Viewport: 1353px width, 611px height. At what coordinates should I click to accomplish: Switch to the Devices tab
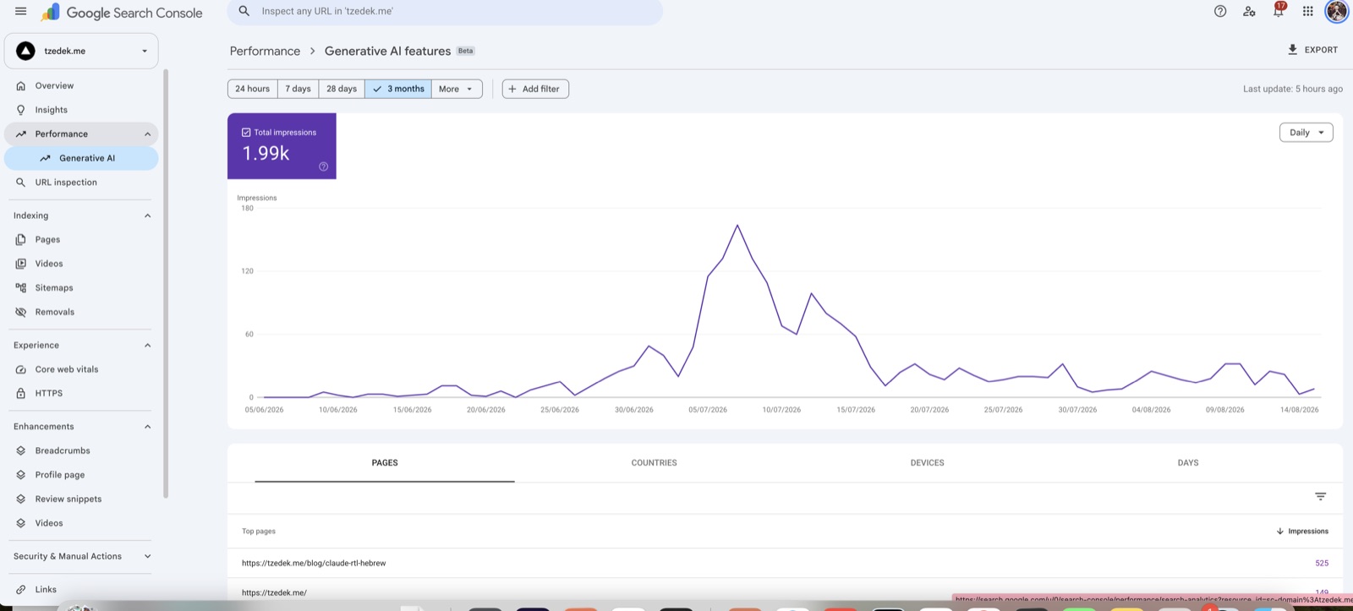(x=927, y=463)
